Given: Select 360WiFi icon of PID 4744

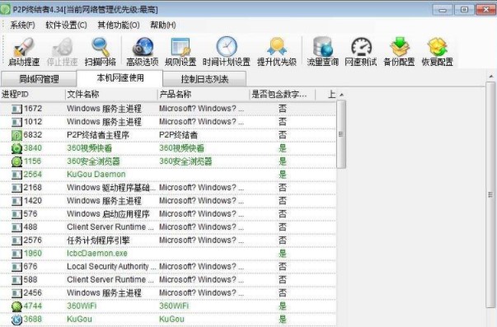Looking at the screenshot, I should point(16,306).
